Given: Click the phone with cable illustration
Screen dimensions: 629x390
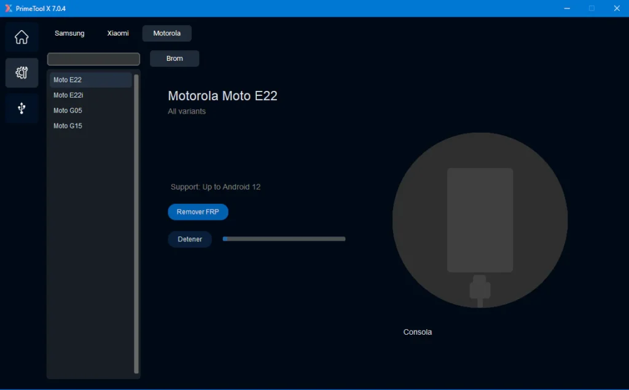Looking at the screenshot, I should [x=480, y=220].
